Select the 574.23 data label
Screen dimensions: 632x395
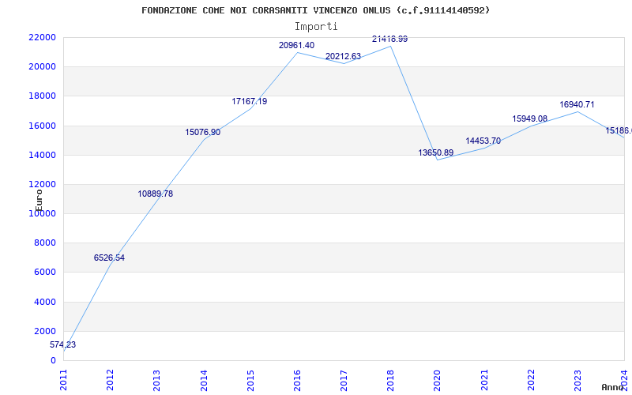click(62, 345)
